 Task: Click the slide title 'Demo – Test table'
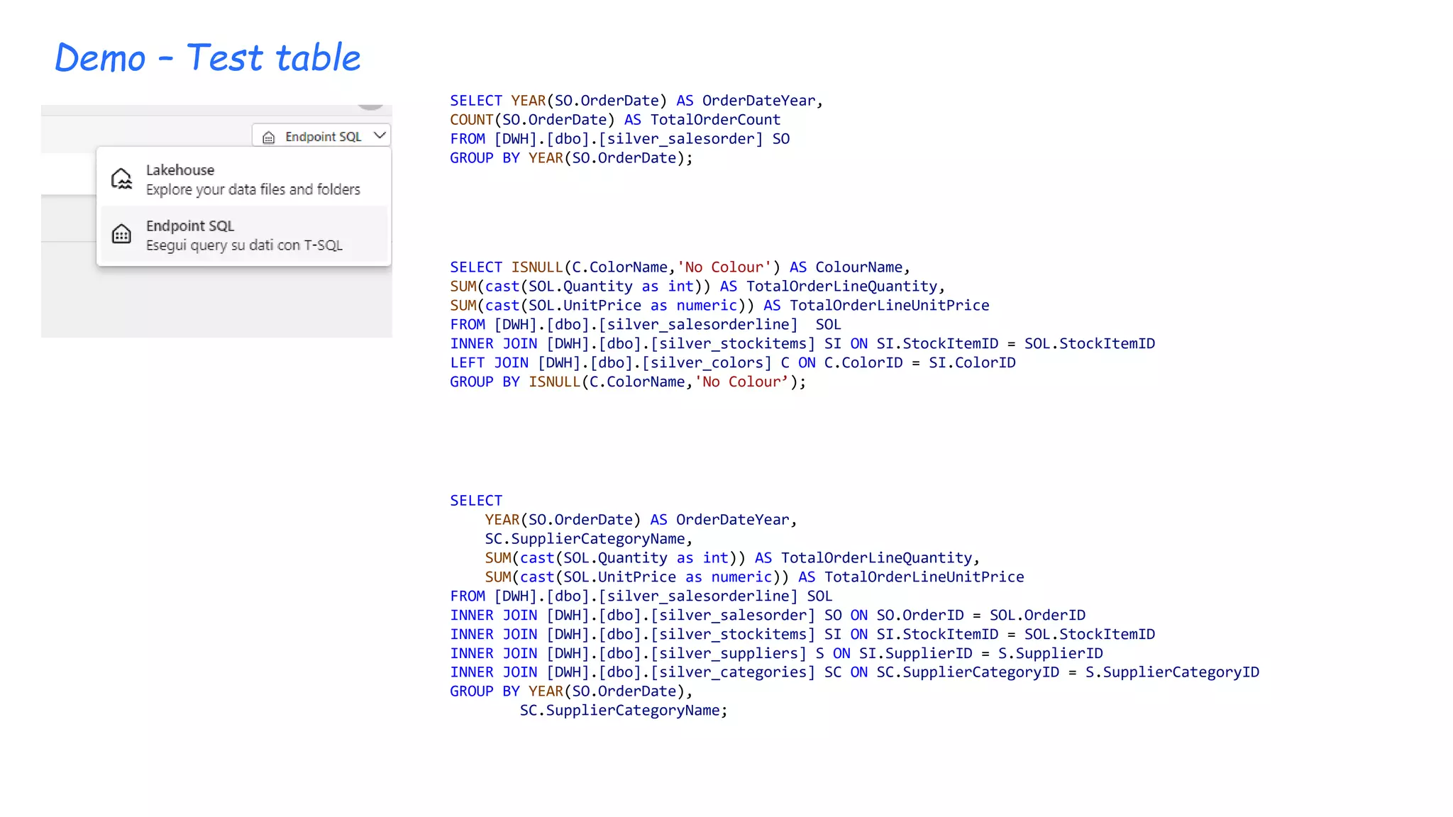pos(208,57)
